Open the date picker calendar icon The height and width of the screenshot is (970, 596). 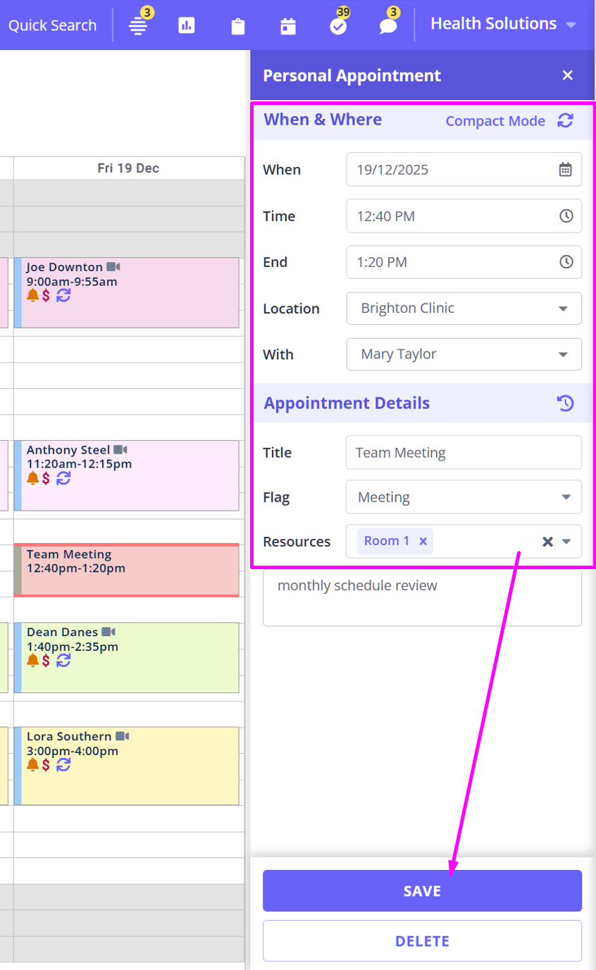pos(565,170)
